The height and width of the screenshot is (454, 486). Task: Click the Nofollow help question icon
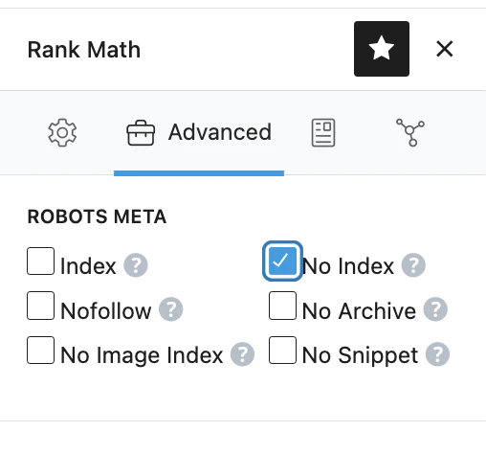tap(171, 309)
